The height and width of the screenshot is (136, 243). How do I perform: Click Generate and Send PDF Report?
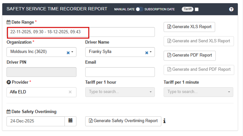(199, 69)
